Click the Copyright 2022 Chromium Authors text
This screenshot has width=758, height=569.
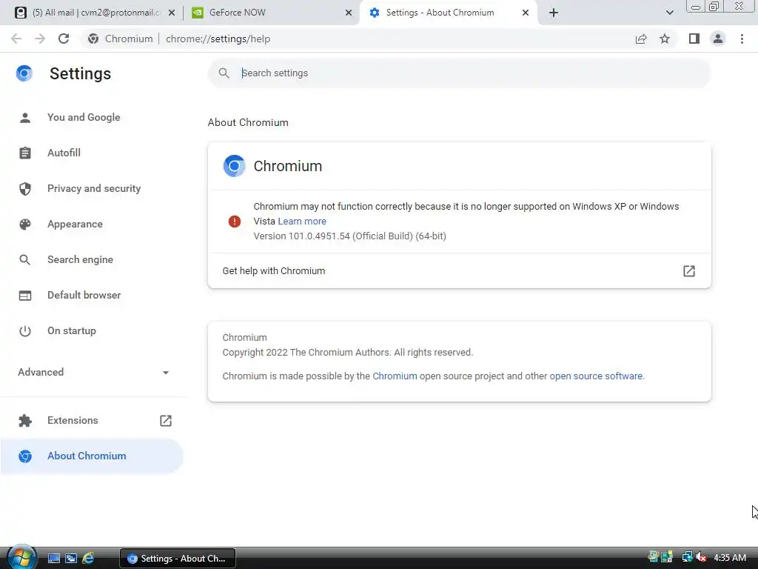coord(348,352)
